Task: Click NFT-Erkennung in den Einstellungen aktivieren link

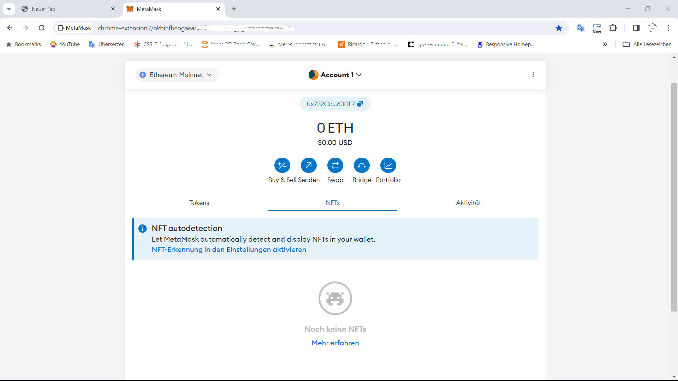Action: pos(229,249)
